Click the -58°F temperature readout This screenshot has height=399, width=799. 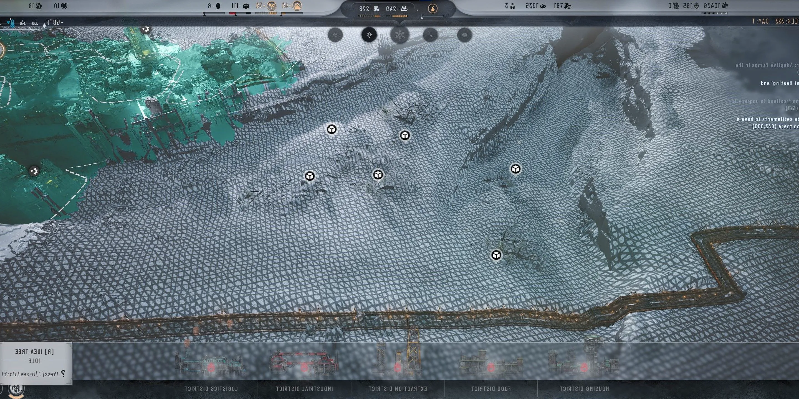[54, 22]
